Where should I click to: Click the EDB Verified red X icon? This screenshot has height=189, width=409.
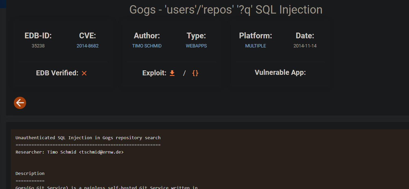[x=84, y=73]
